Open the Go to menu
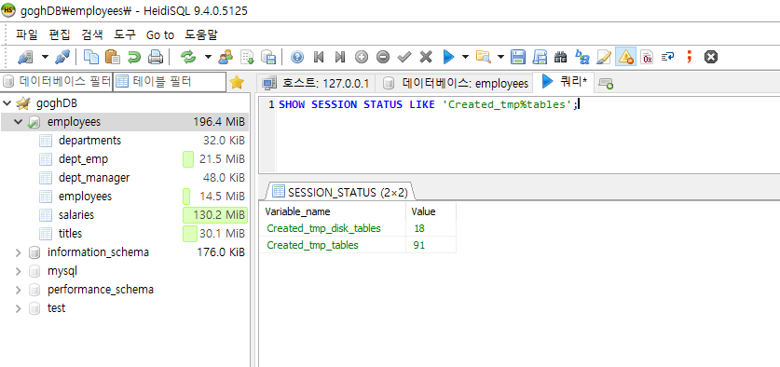Screen dimensions: 780x367 click(x=160, y=35)
